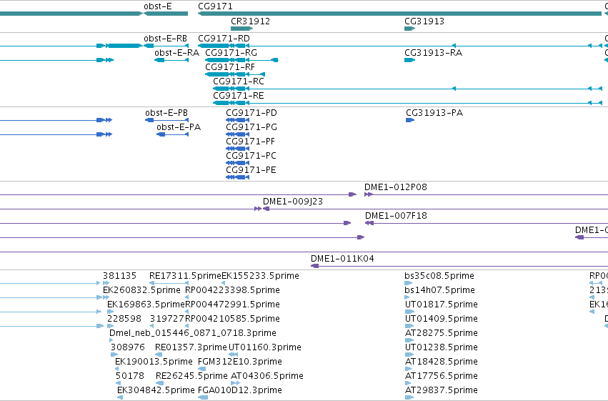Open transcript obst-E-RB
The height and width of the screenshot is (401, 608).
click(165, 39)
